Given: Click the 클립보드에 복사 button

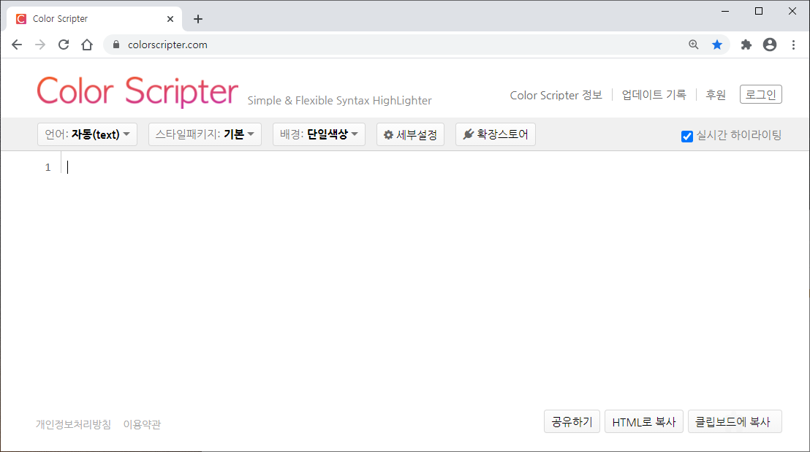Looking at the screenshot, I should pos(735,421).
